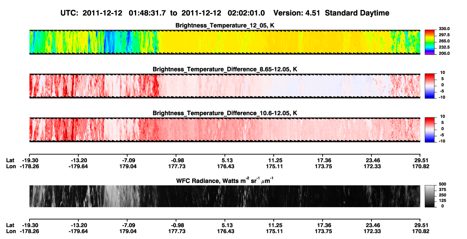
Task: Click latitude 23.46 on the axis under the WFC image
Action: click(x=373, y=225)
